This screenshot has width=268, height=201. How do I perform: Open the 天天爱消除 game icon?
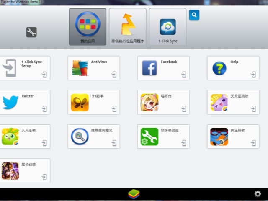pos(219,102)
